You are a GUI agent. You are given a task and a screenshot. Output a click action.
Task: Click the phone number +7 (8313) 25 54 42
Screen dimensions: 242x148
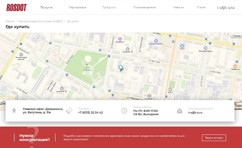(90, 112)
